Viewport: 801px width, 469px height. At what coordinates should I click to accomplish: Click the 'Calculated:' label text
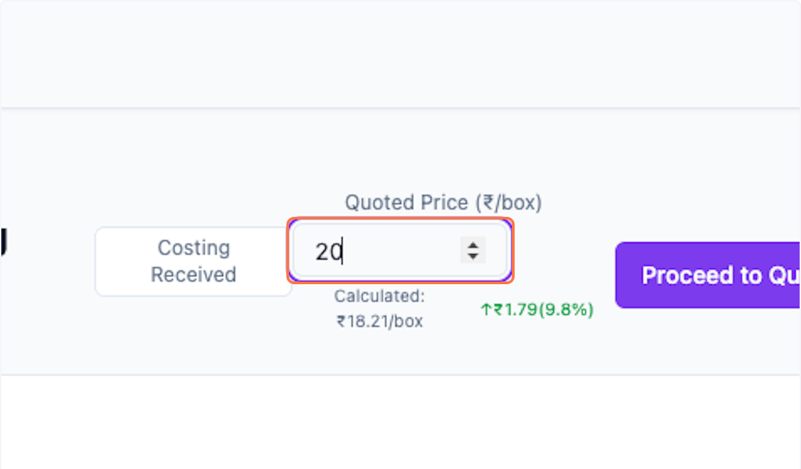379,296
